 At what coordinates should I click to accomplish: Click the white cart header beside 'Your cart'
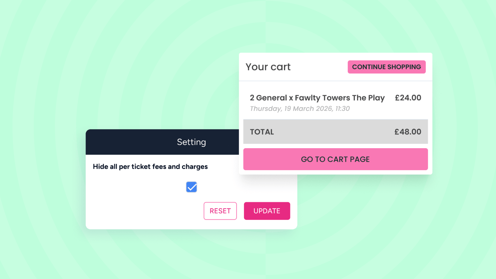(319, 67)
